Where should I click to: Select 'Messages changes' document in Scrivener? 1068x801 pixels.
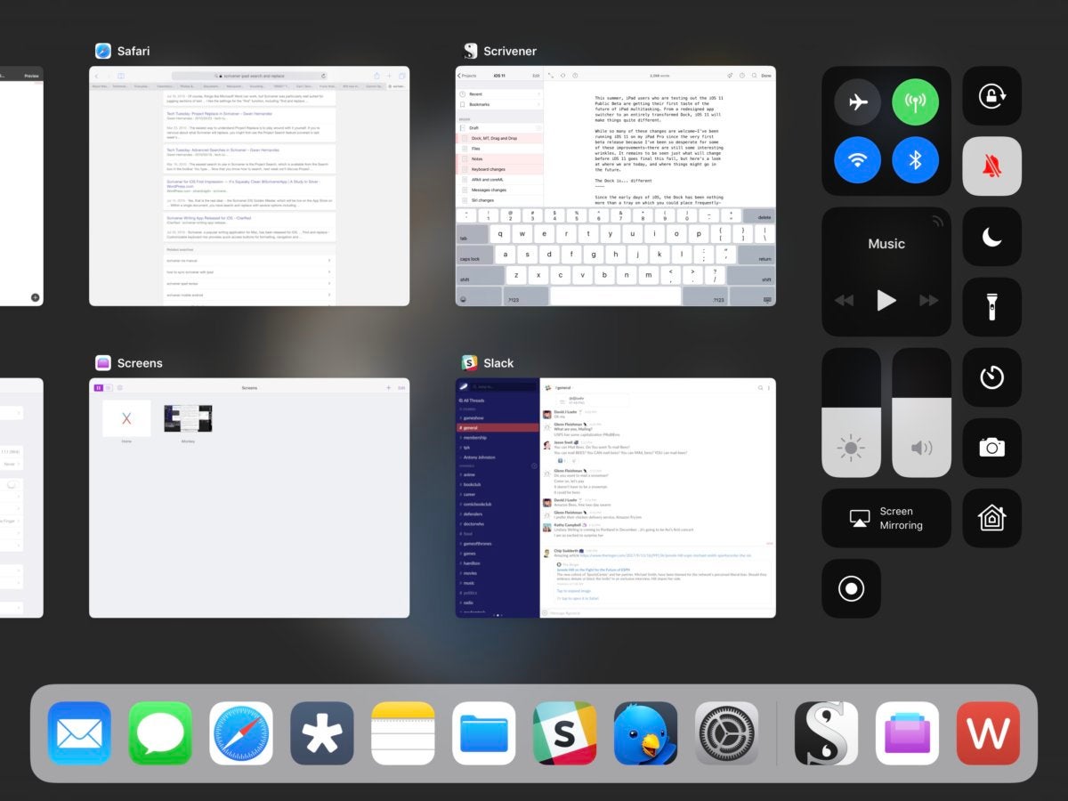tap(499, 190)
